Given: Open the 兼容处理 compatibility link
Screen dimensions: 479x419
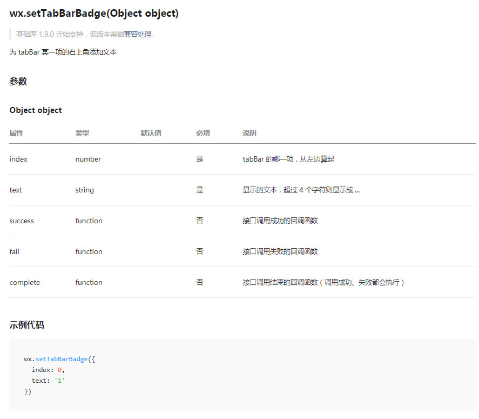Looking at the screenshot, I should (138, 34).
